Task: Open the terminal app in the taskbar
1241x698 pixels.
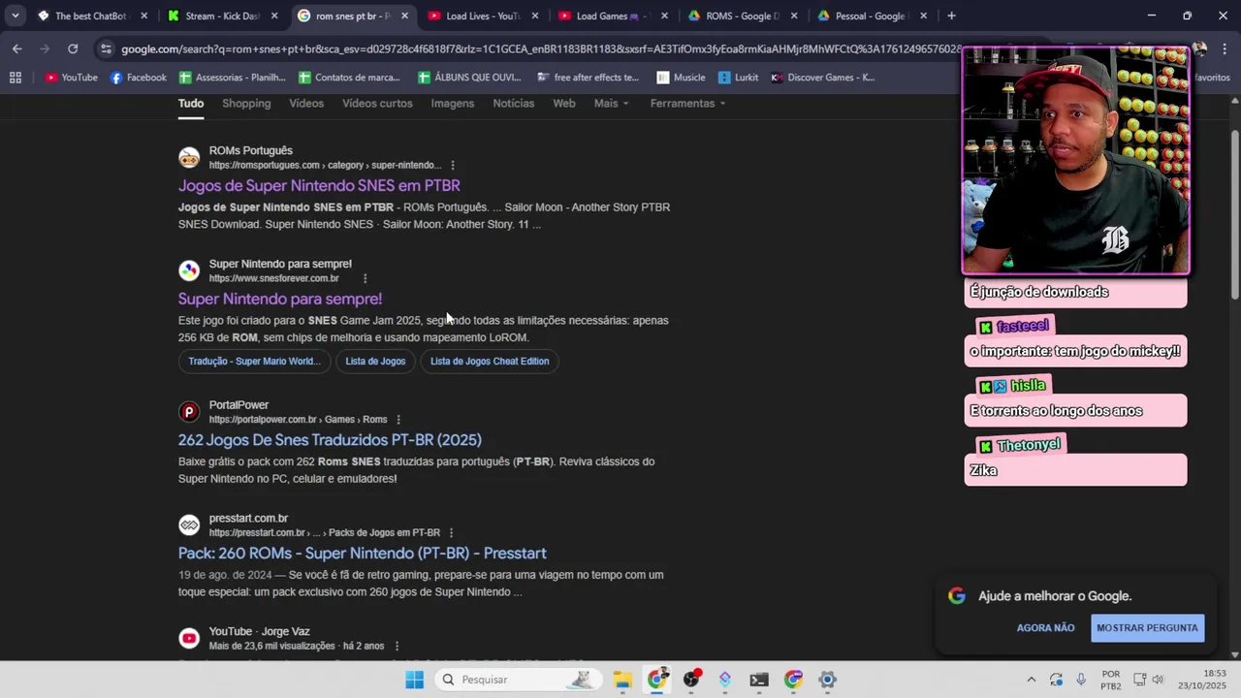Action: pyautogui.click(x=759, y=680)
